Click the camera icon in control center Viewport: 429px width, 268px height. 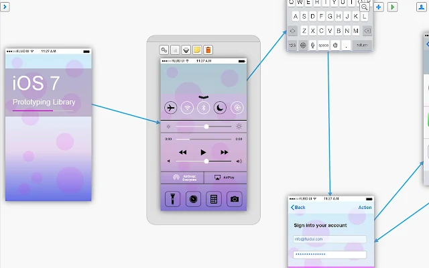pos(235,199)
